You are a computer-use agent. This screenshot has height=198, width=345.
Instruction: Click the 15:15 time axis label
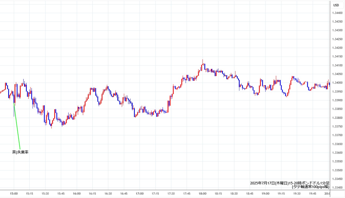click(29, 194)
